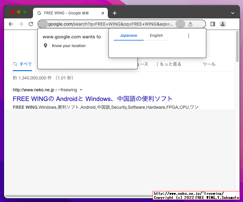Click the address bar URL text
243x202 pixels.
[x=111, y=24]
